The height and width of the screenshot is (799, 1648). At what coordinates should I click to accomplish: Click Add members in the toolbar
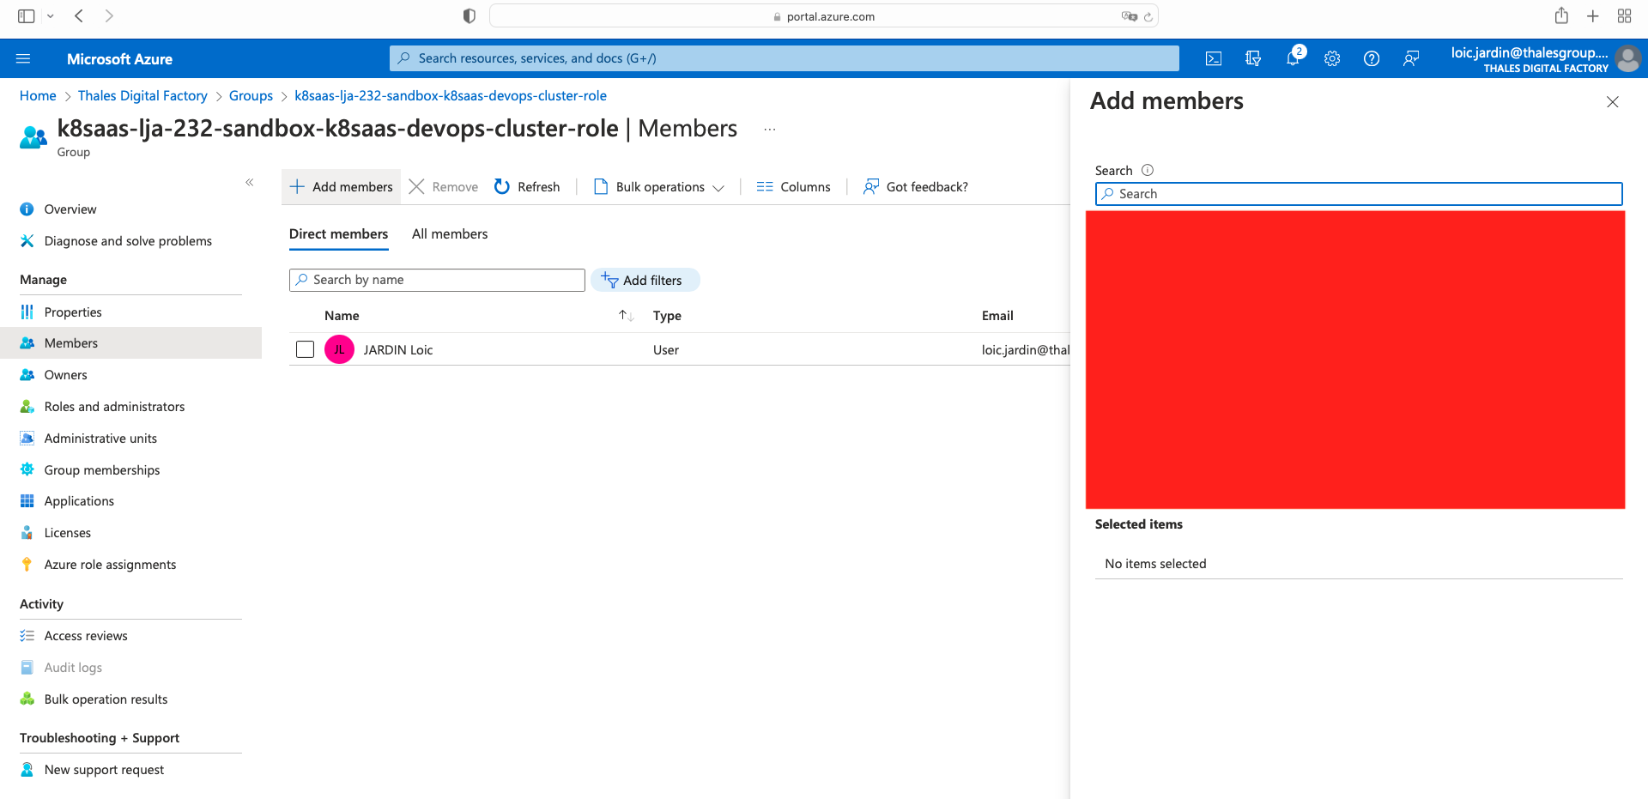[x=342, y=186]
